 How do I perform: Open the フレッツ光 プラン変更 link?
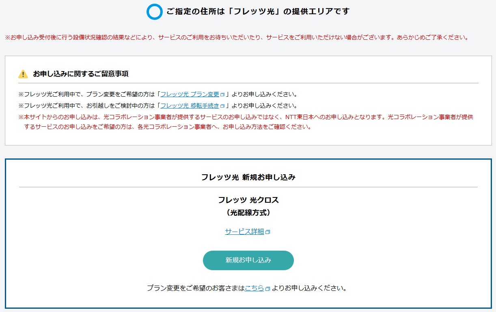pos(190,94)
